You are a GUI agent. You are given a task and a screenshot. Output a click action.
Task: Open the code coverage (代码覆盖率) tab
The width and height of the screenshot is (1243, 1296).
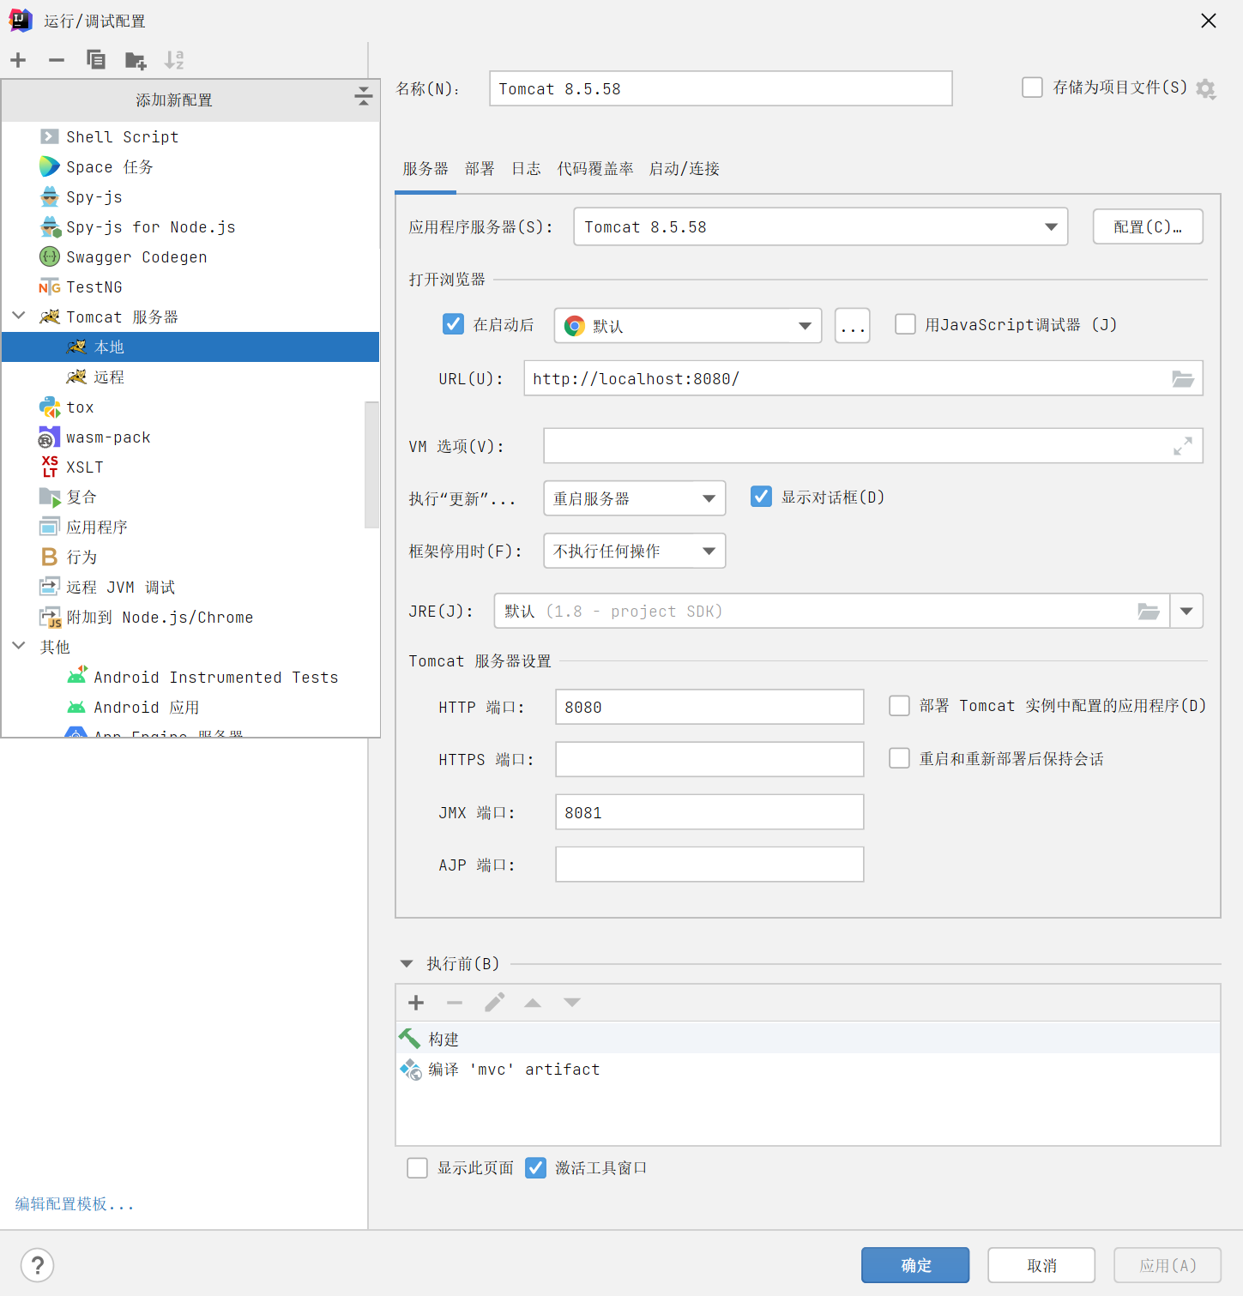pos(595,169)
